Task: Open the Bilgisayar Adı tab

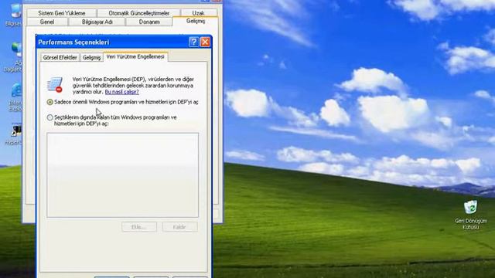Action: pyautogui.click(x=97, y=22)
